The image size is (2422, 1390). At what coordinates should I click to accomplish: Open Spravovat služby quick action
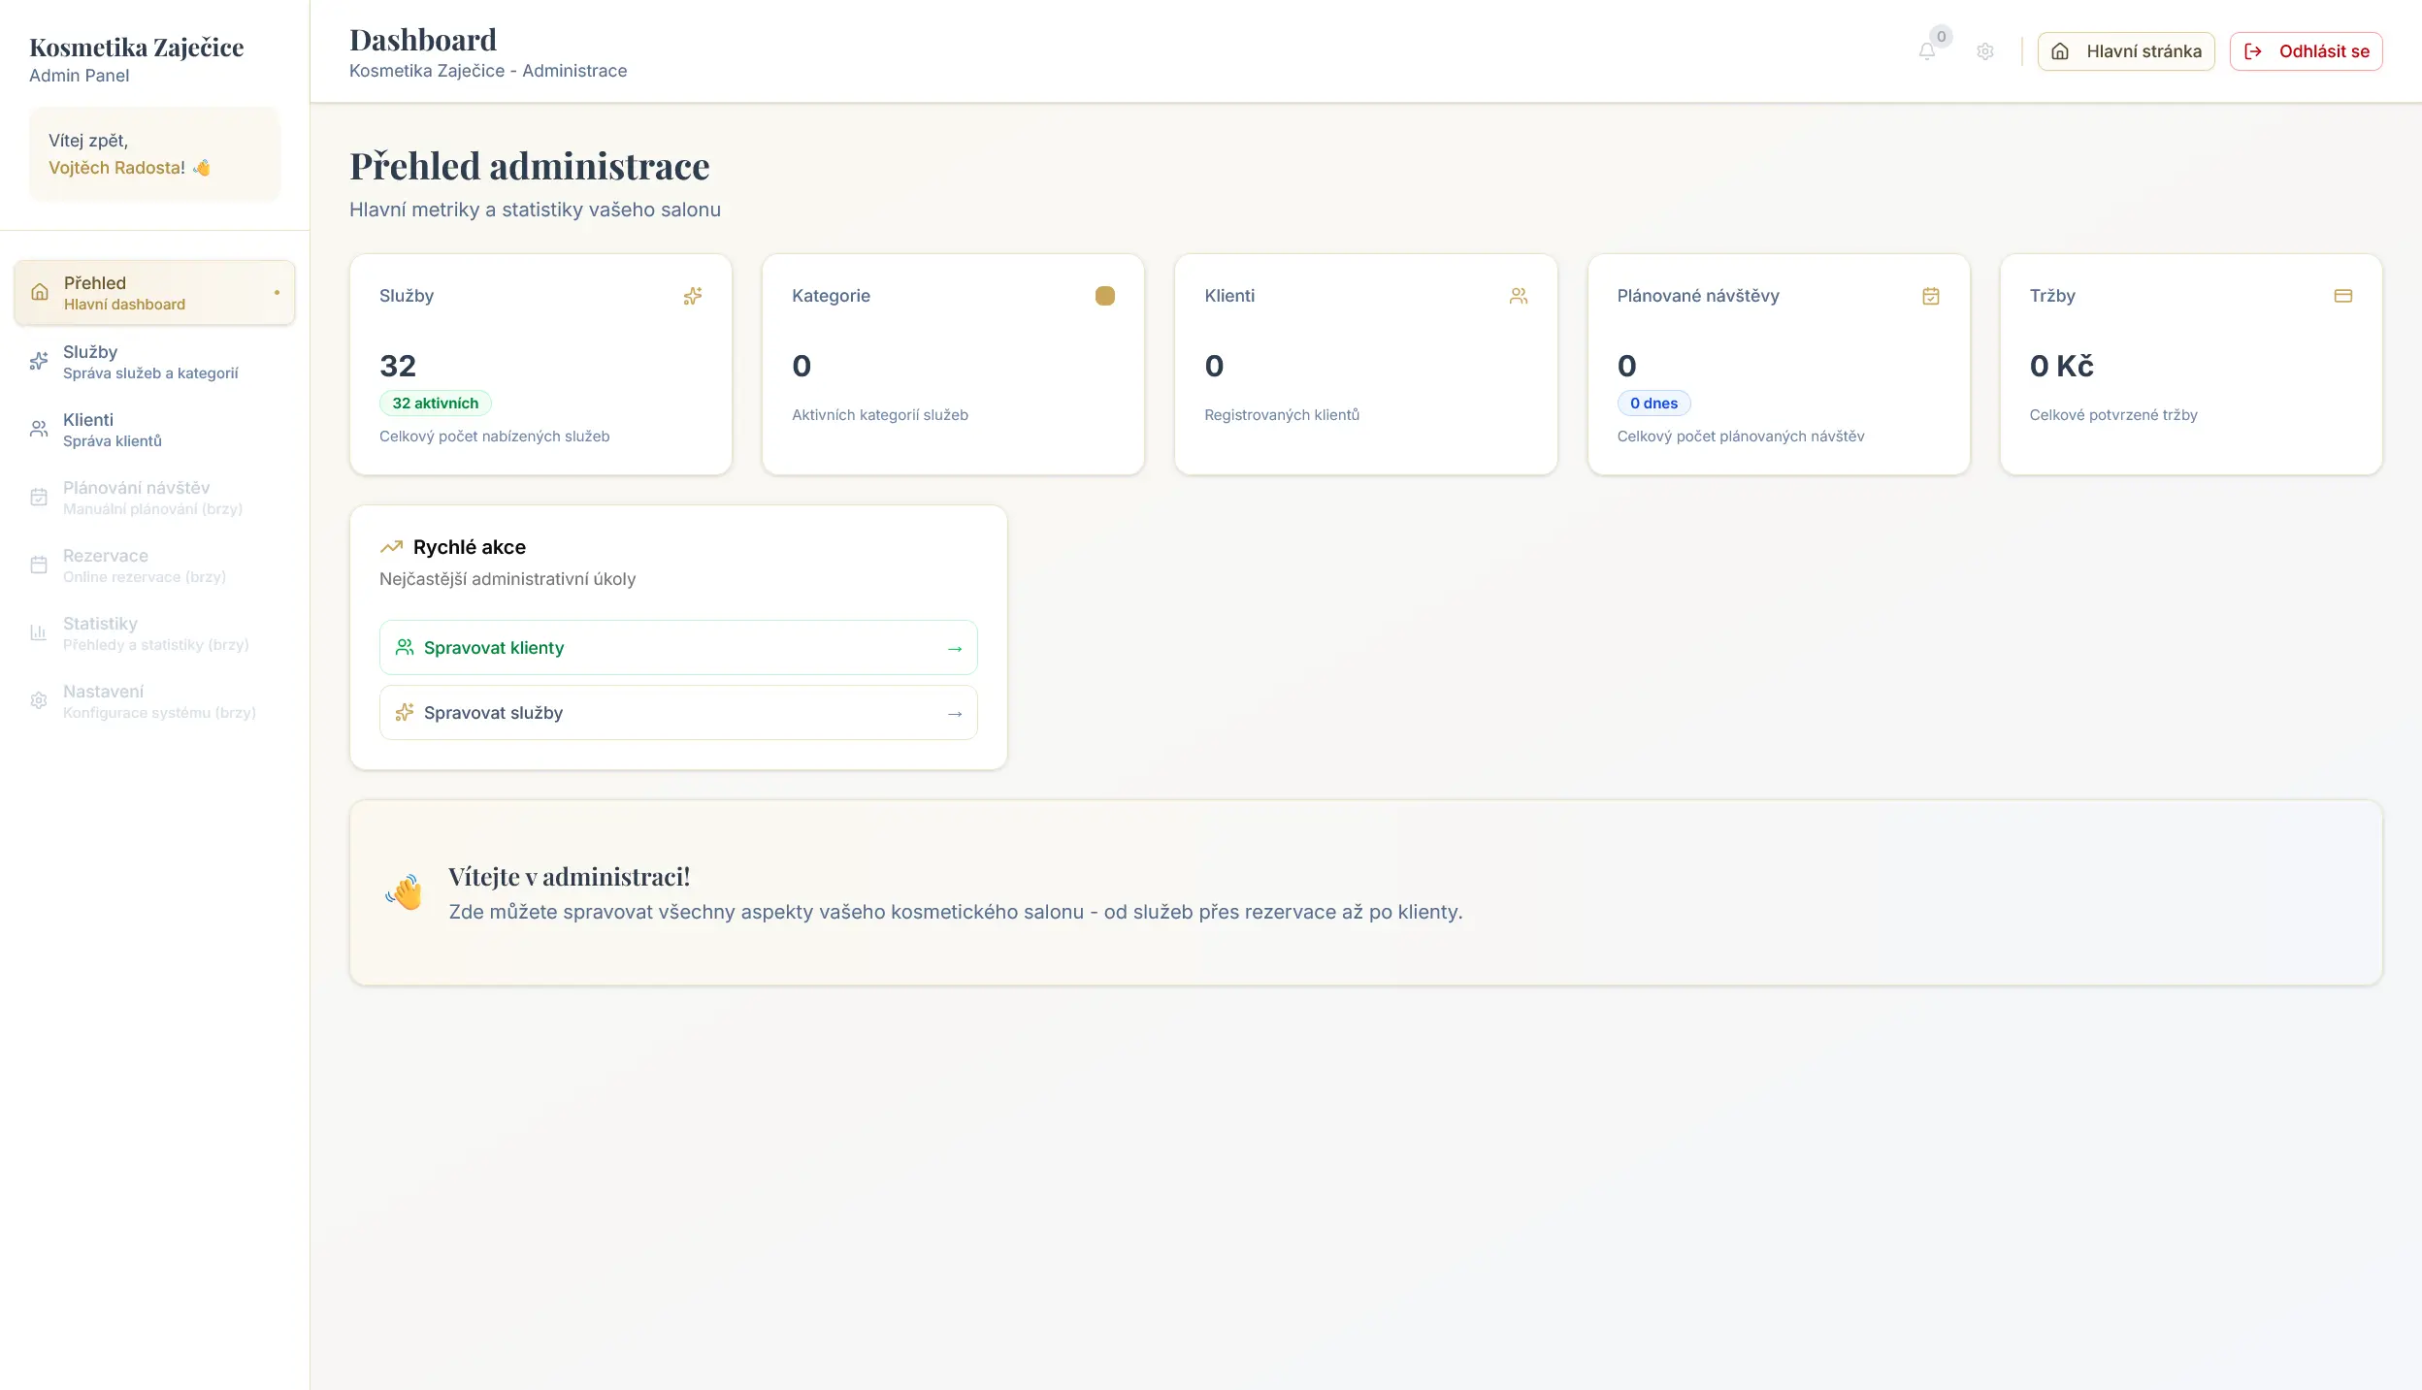click(x=678, y=712)
